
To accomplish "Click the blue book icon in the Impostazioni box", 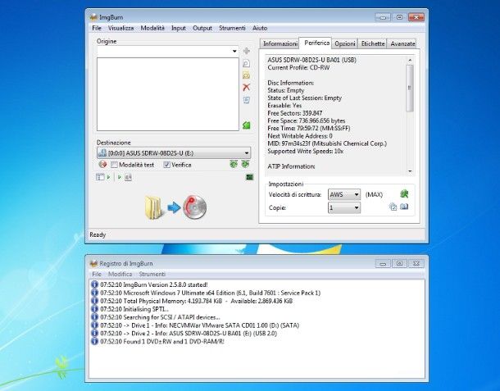I will 404,207.
